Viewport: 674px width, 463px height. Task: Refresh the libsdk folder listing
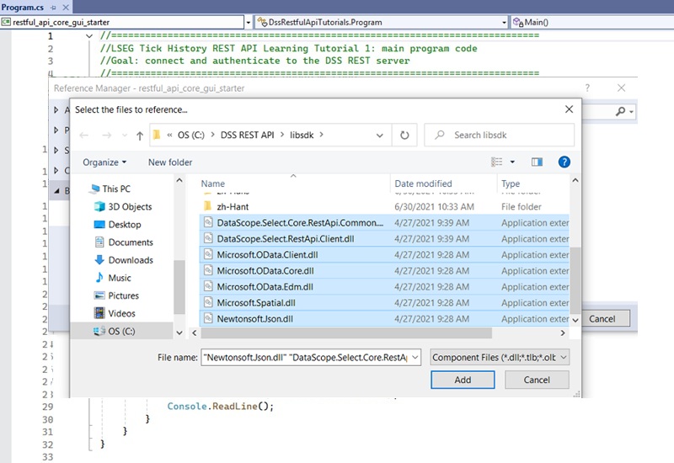pos(404,135)
